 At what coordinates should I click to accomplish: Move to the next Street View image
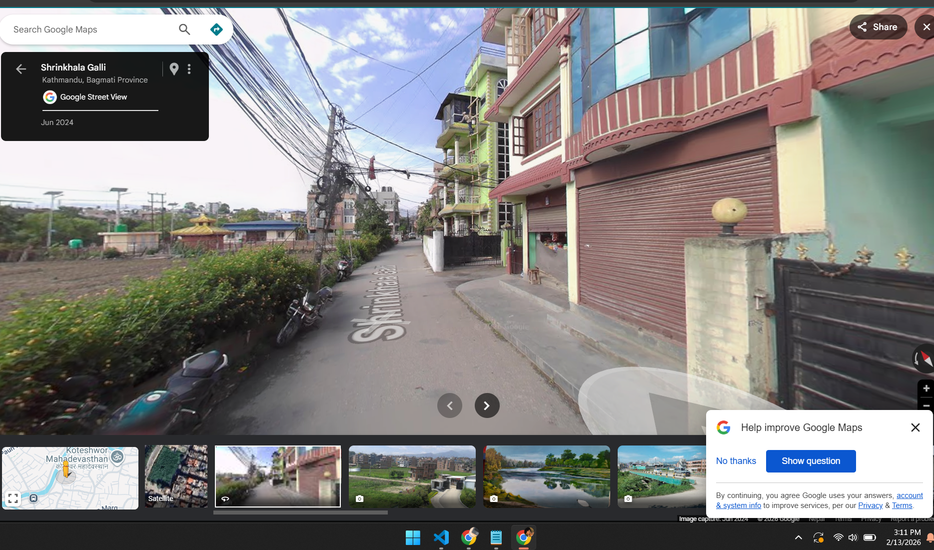(x=487, y=405)
